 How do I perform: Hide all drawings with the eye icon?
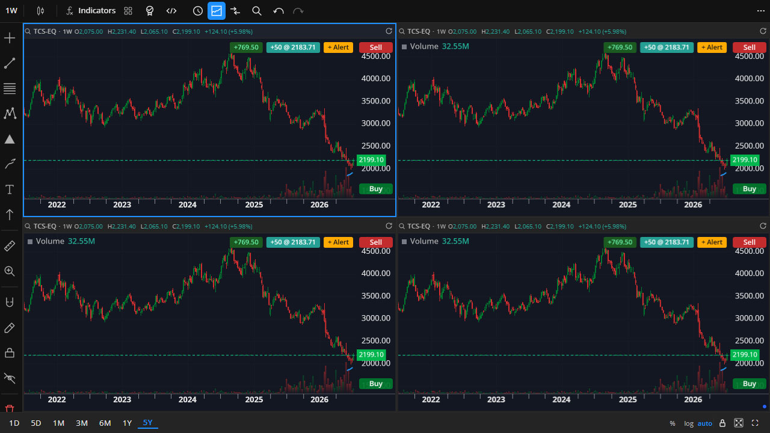(10, 378)
